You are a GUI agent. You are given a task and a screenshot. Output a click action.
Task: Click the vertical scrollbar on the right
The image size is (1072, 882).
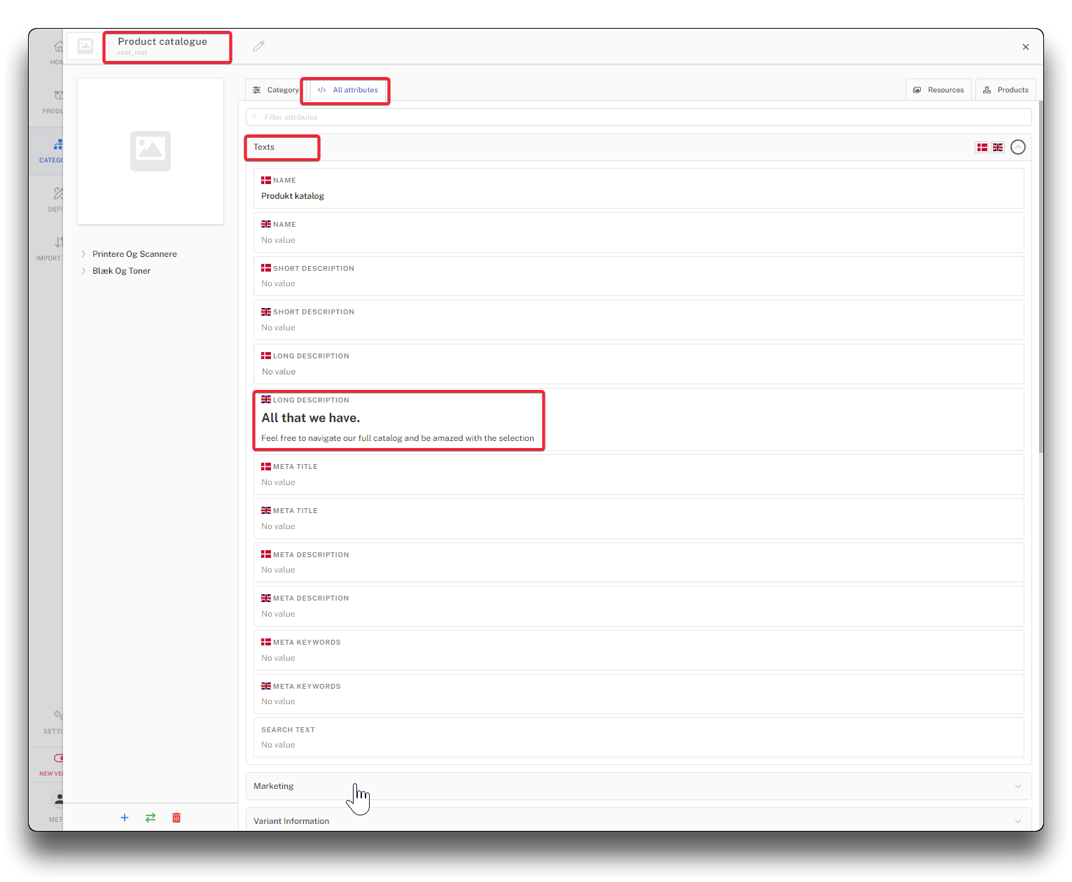(1040, 280)
